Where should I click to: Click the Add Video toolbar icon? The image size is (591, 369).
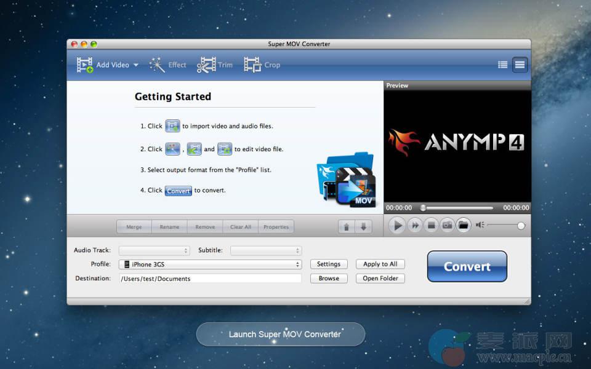point(85,65)
